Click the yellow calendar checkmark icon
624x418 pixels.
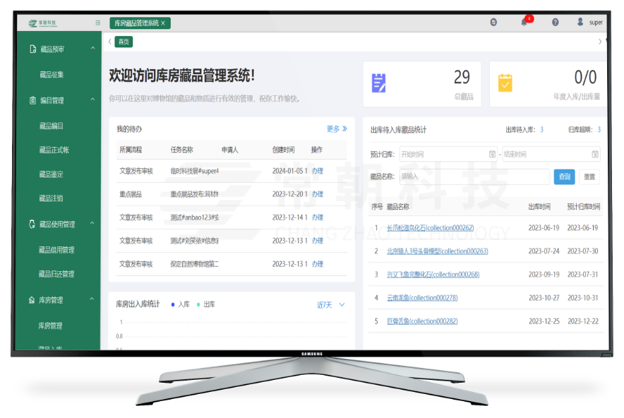[x=505, y=83]
